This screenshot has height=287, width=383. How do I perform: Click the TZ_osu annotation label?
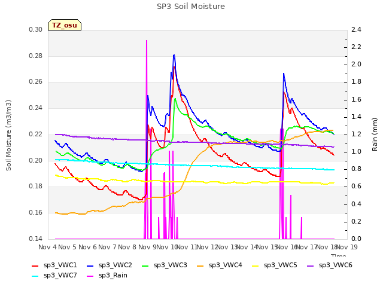tap(65, 25)
